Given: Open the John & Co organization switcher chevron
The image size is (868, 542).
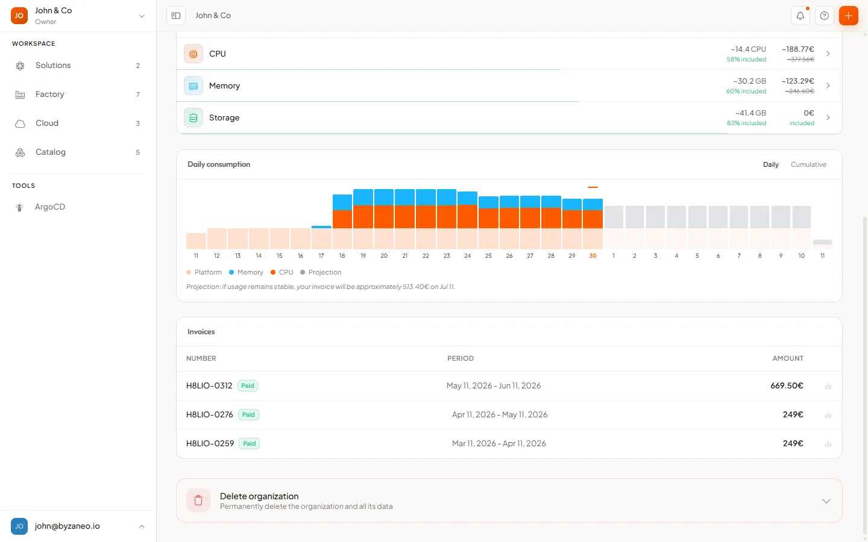Looking at the screenshot, I should [142, 16].
